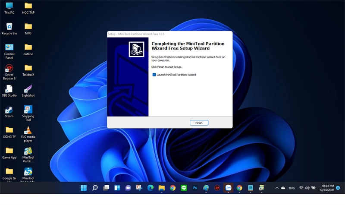Open Snipping Tool from the taskbar
The width and height of the screenshot is (345, 205).
point(139,188)
